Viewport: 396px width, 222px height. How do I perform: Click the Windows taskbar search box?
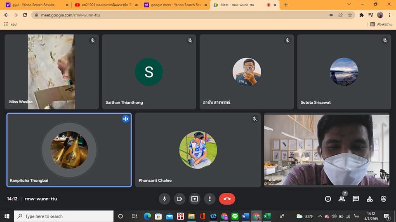pos(64,216)
